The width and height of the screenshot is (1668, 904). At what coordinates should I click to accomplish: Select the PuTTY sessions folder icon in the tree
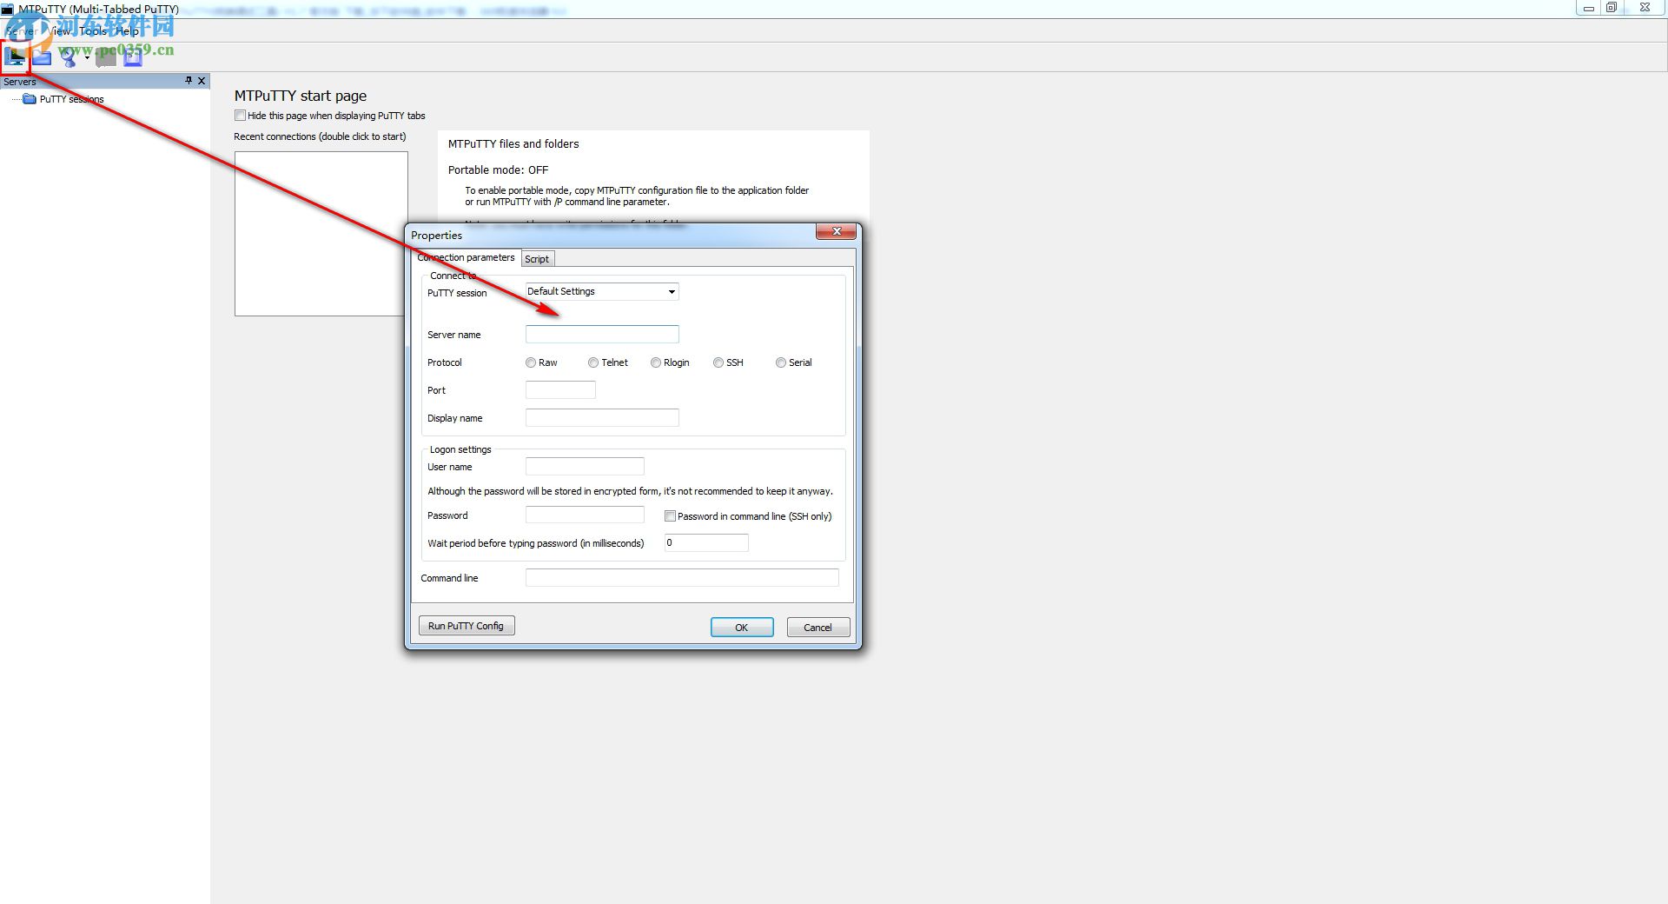[30, 99]
